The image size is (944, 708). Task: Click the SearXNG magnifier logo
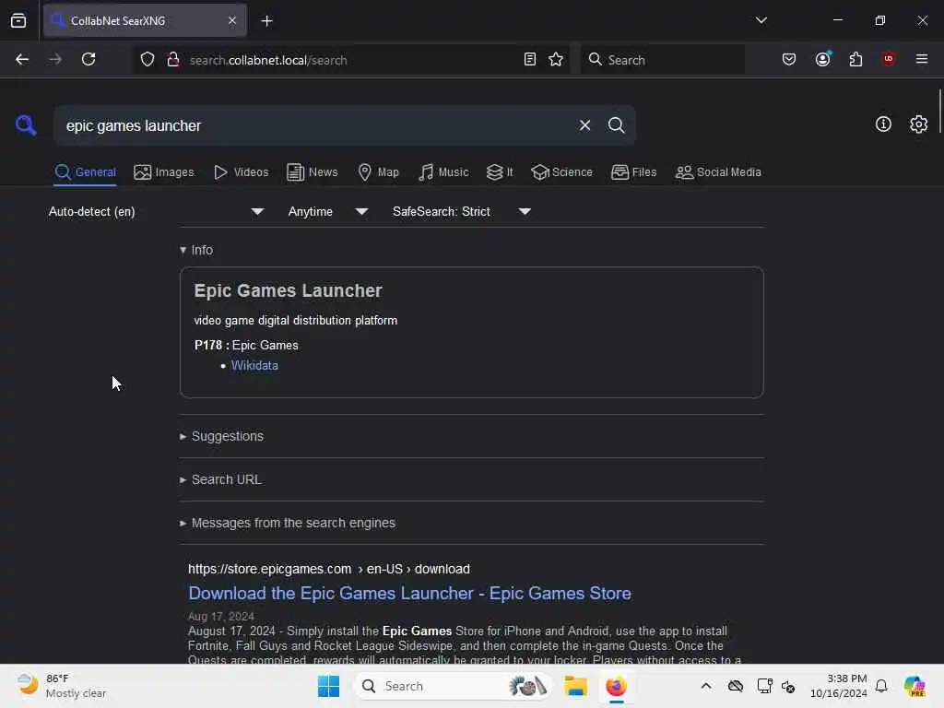point(26,125)
